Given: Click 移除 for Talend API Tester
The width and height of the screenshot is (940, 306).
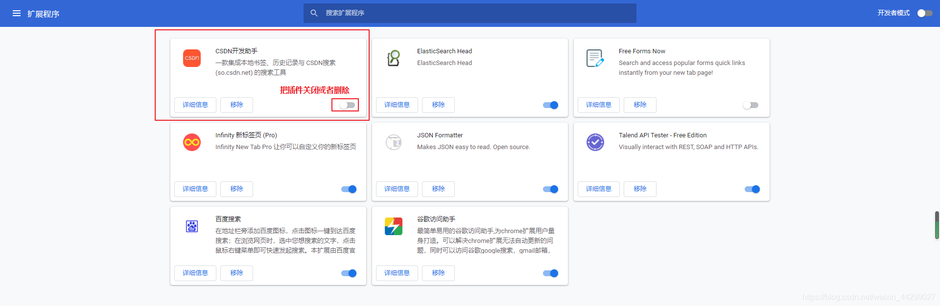Looking at the screenshot, I should 640,189.
